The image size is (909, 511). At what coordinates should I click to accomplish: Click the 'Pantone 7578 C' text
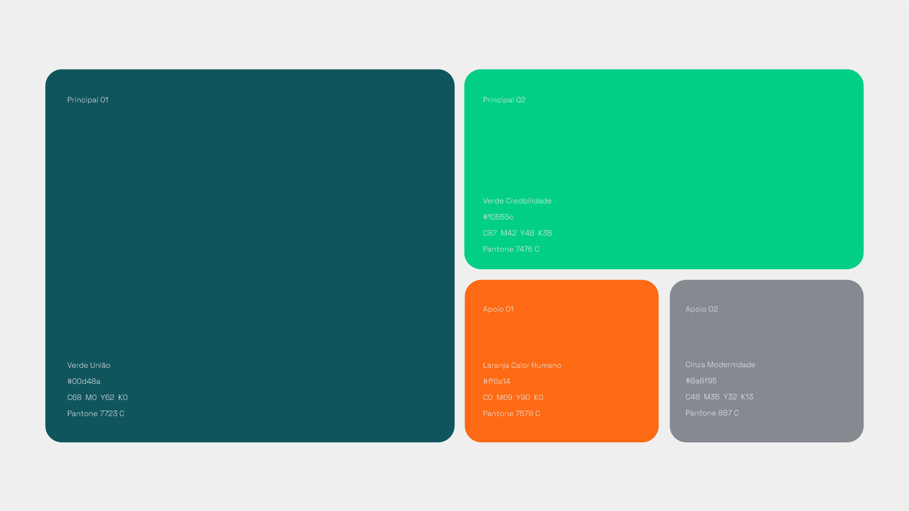(x=511, y=414)
